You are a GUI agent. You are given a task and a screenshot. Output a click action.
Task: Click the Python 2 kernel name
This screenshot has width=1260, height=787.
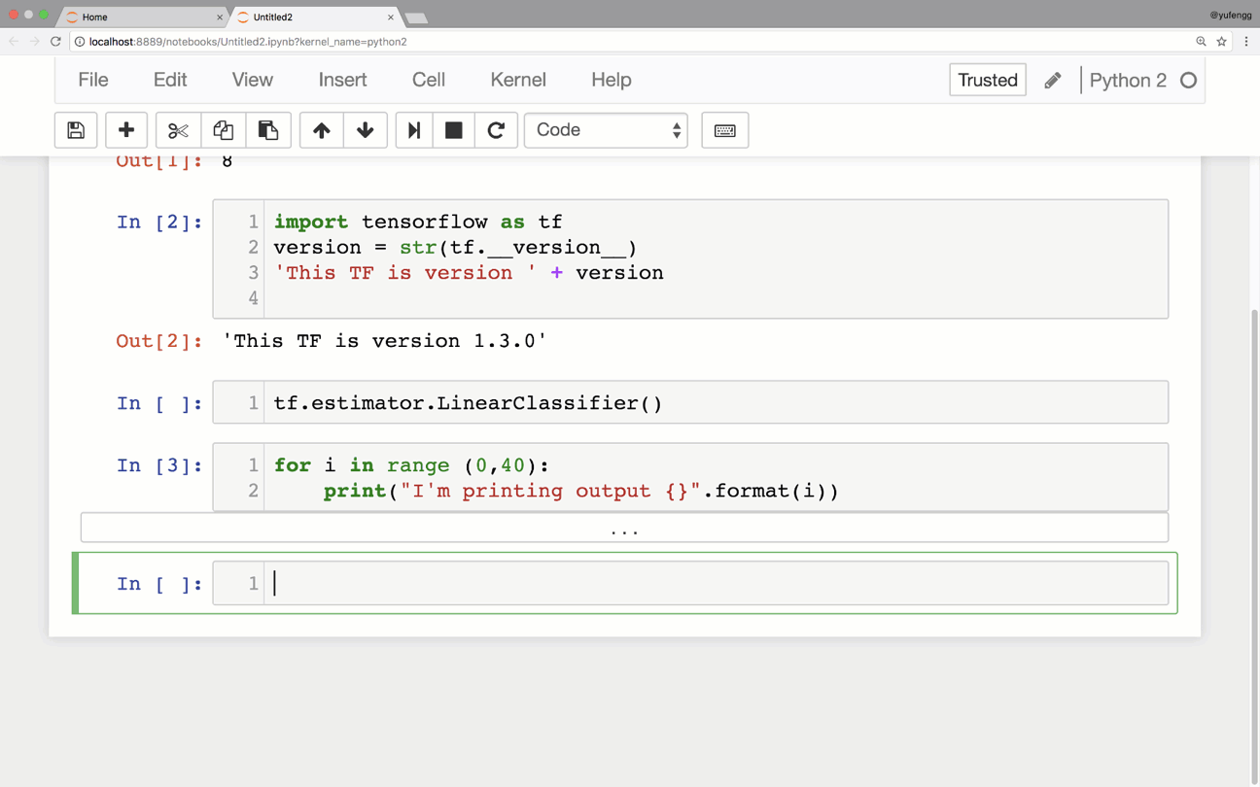pyautogui.click(x=1128, y=81)
